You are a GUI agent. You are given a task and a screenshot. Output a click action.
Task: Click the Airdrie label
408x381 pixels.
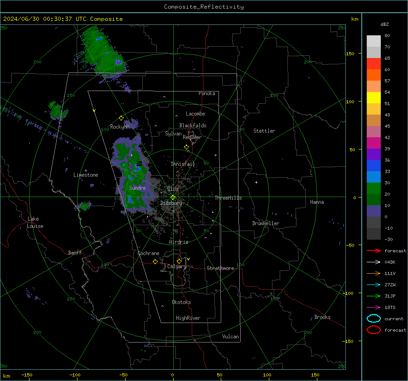tap(179, 242)
